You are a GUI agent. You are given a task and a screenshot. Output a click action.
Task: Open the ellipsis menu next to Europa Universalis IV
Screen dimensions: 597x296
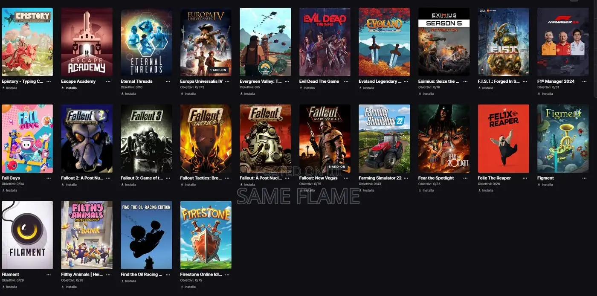click(227, 81)
